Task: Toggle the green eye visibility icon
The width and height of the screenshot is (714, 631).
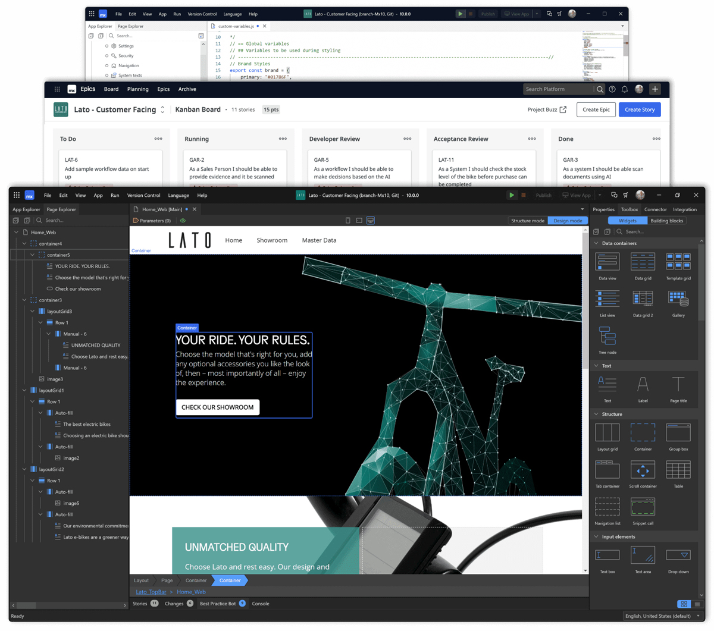Action: click(x=183, y=221)
